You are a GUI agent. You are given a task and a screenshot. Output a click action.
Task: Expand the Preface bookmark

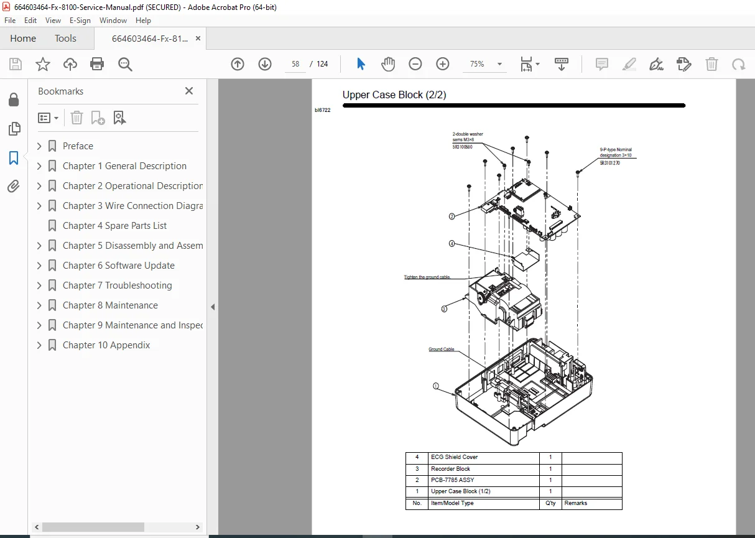(39, 146)
